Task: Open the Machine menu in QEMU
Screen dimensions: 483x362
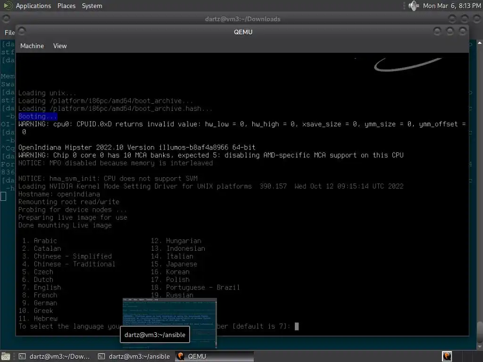Action: click(x=32, y=46)
